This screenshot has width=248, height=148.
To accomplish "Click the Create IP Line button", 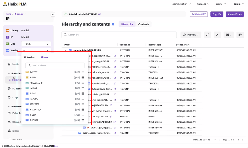I will click(235, 14).
